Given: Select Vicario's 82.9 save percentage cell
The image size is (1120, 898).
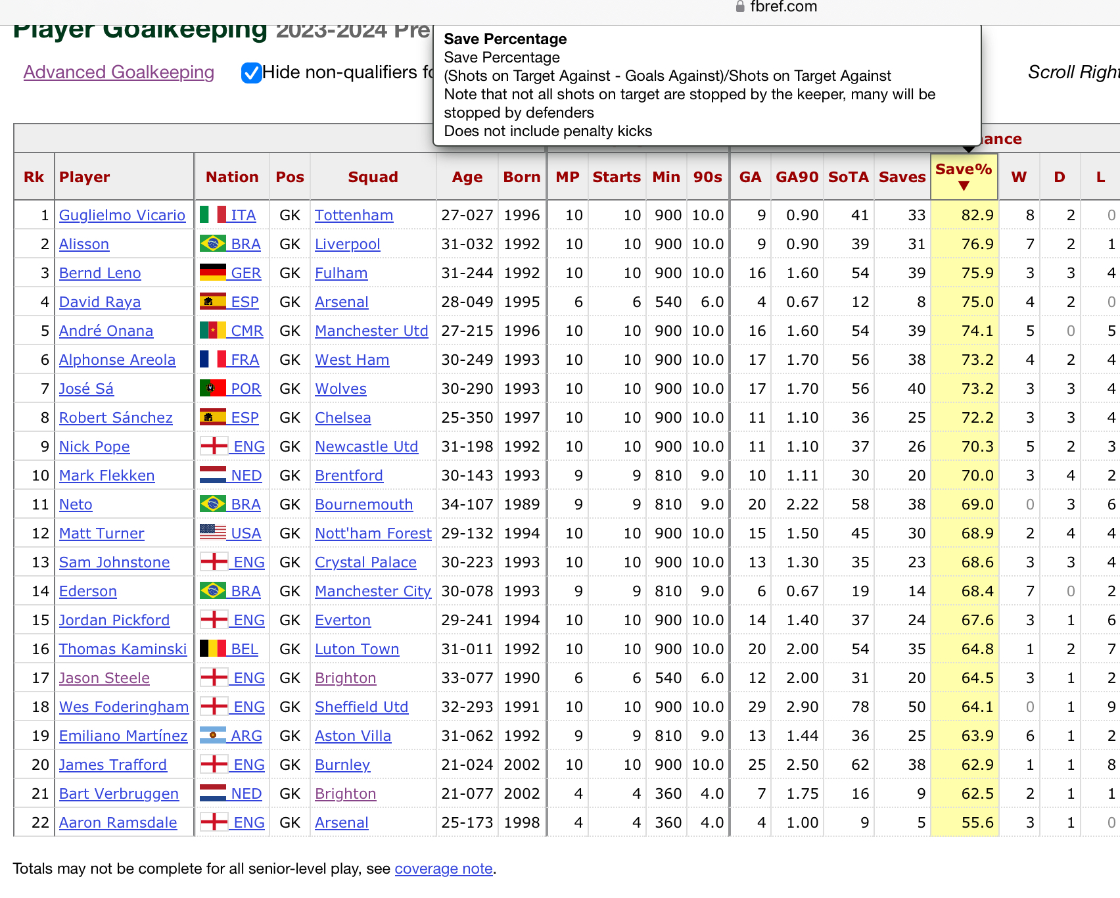Looking at the screenshot, I should click(964, 215).
